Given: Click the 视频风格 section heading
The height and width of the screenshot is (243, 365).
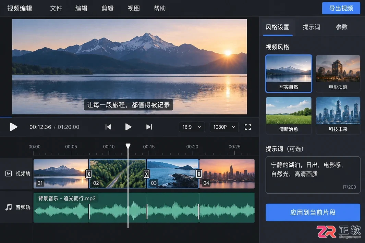Looking at the screenshot, I should click(277, 47).
